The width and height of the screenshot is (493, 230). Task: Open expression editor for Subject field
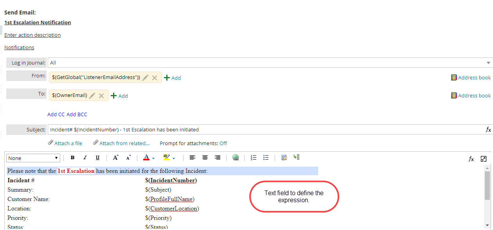coord(488,129)
